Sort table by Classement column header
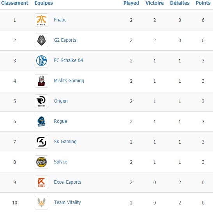 [x=15, y=3]
